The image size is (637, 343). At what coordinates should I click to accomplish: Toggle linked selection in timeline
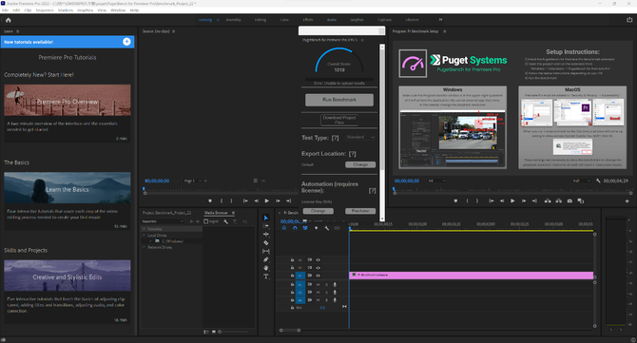[305, 228]
